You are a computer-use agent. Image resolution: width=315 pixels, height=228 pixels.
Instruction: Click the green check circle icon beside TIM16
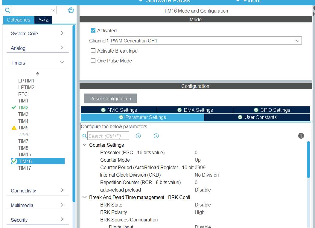click(x=14, y=161)
